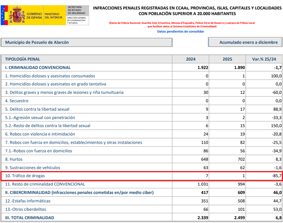Click the 2025 column header

(x=227, y=59)
